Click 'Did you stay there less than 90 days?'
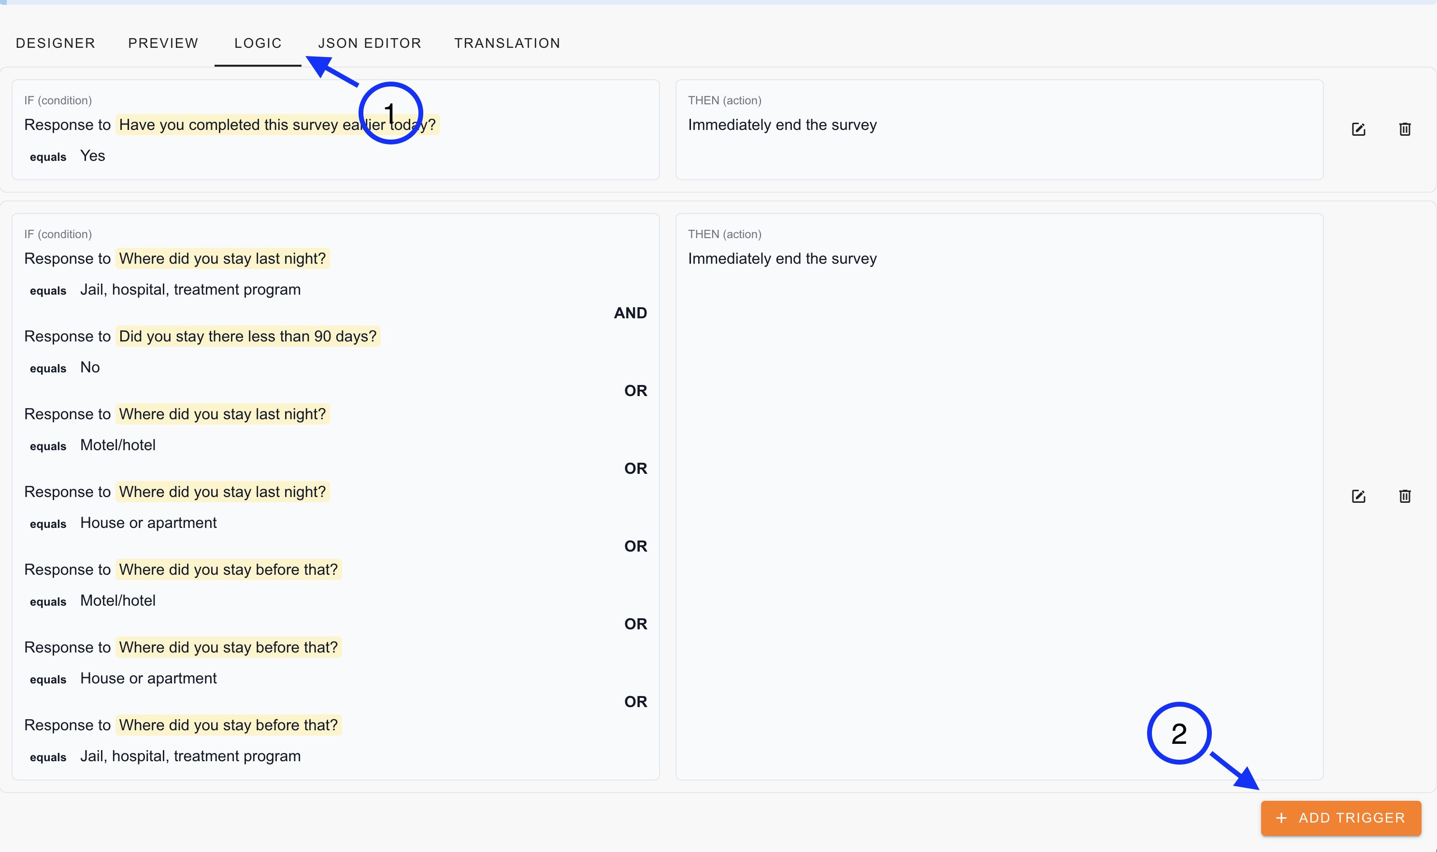 pos(247,337)
